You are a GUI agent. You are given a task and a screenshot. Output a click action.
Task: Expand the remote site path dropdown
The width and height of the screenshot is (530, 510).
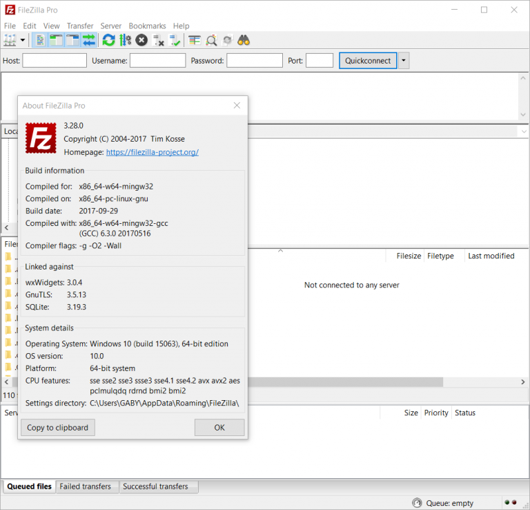tap(524, 131)
